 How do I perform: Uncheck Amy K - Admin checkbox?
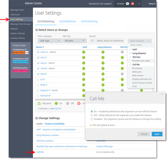[38, 63]
